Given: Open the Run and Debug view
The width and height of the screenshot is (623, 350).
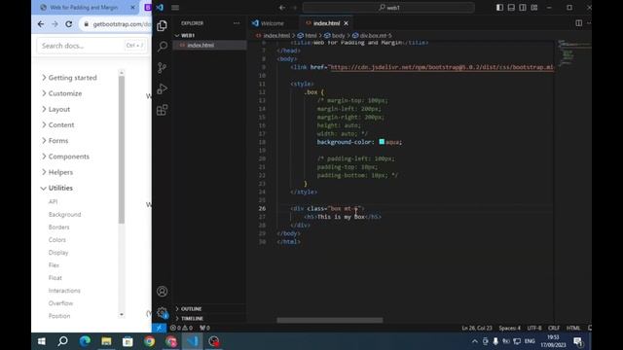Looking at the screenshot, I should [162, 88].
